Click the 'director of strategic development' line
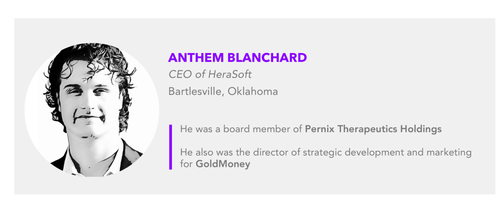 click(326, 153)
